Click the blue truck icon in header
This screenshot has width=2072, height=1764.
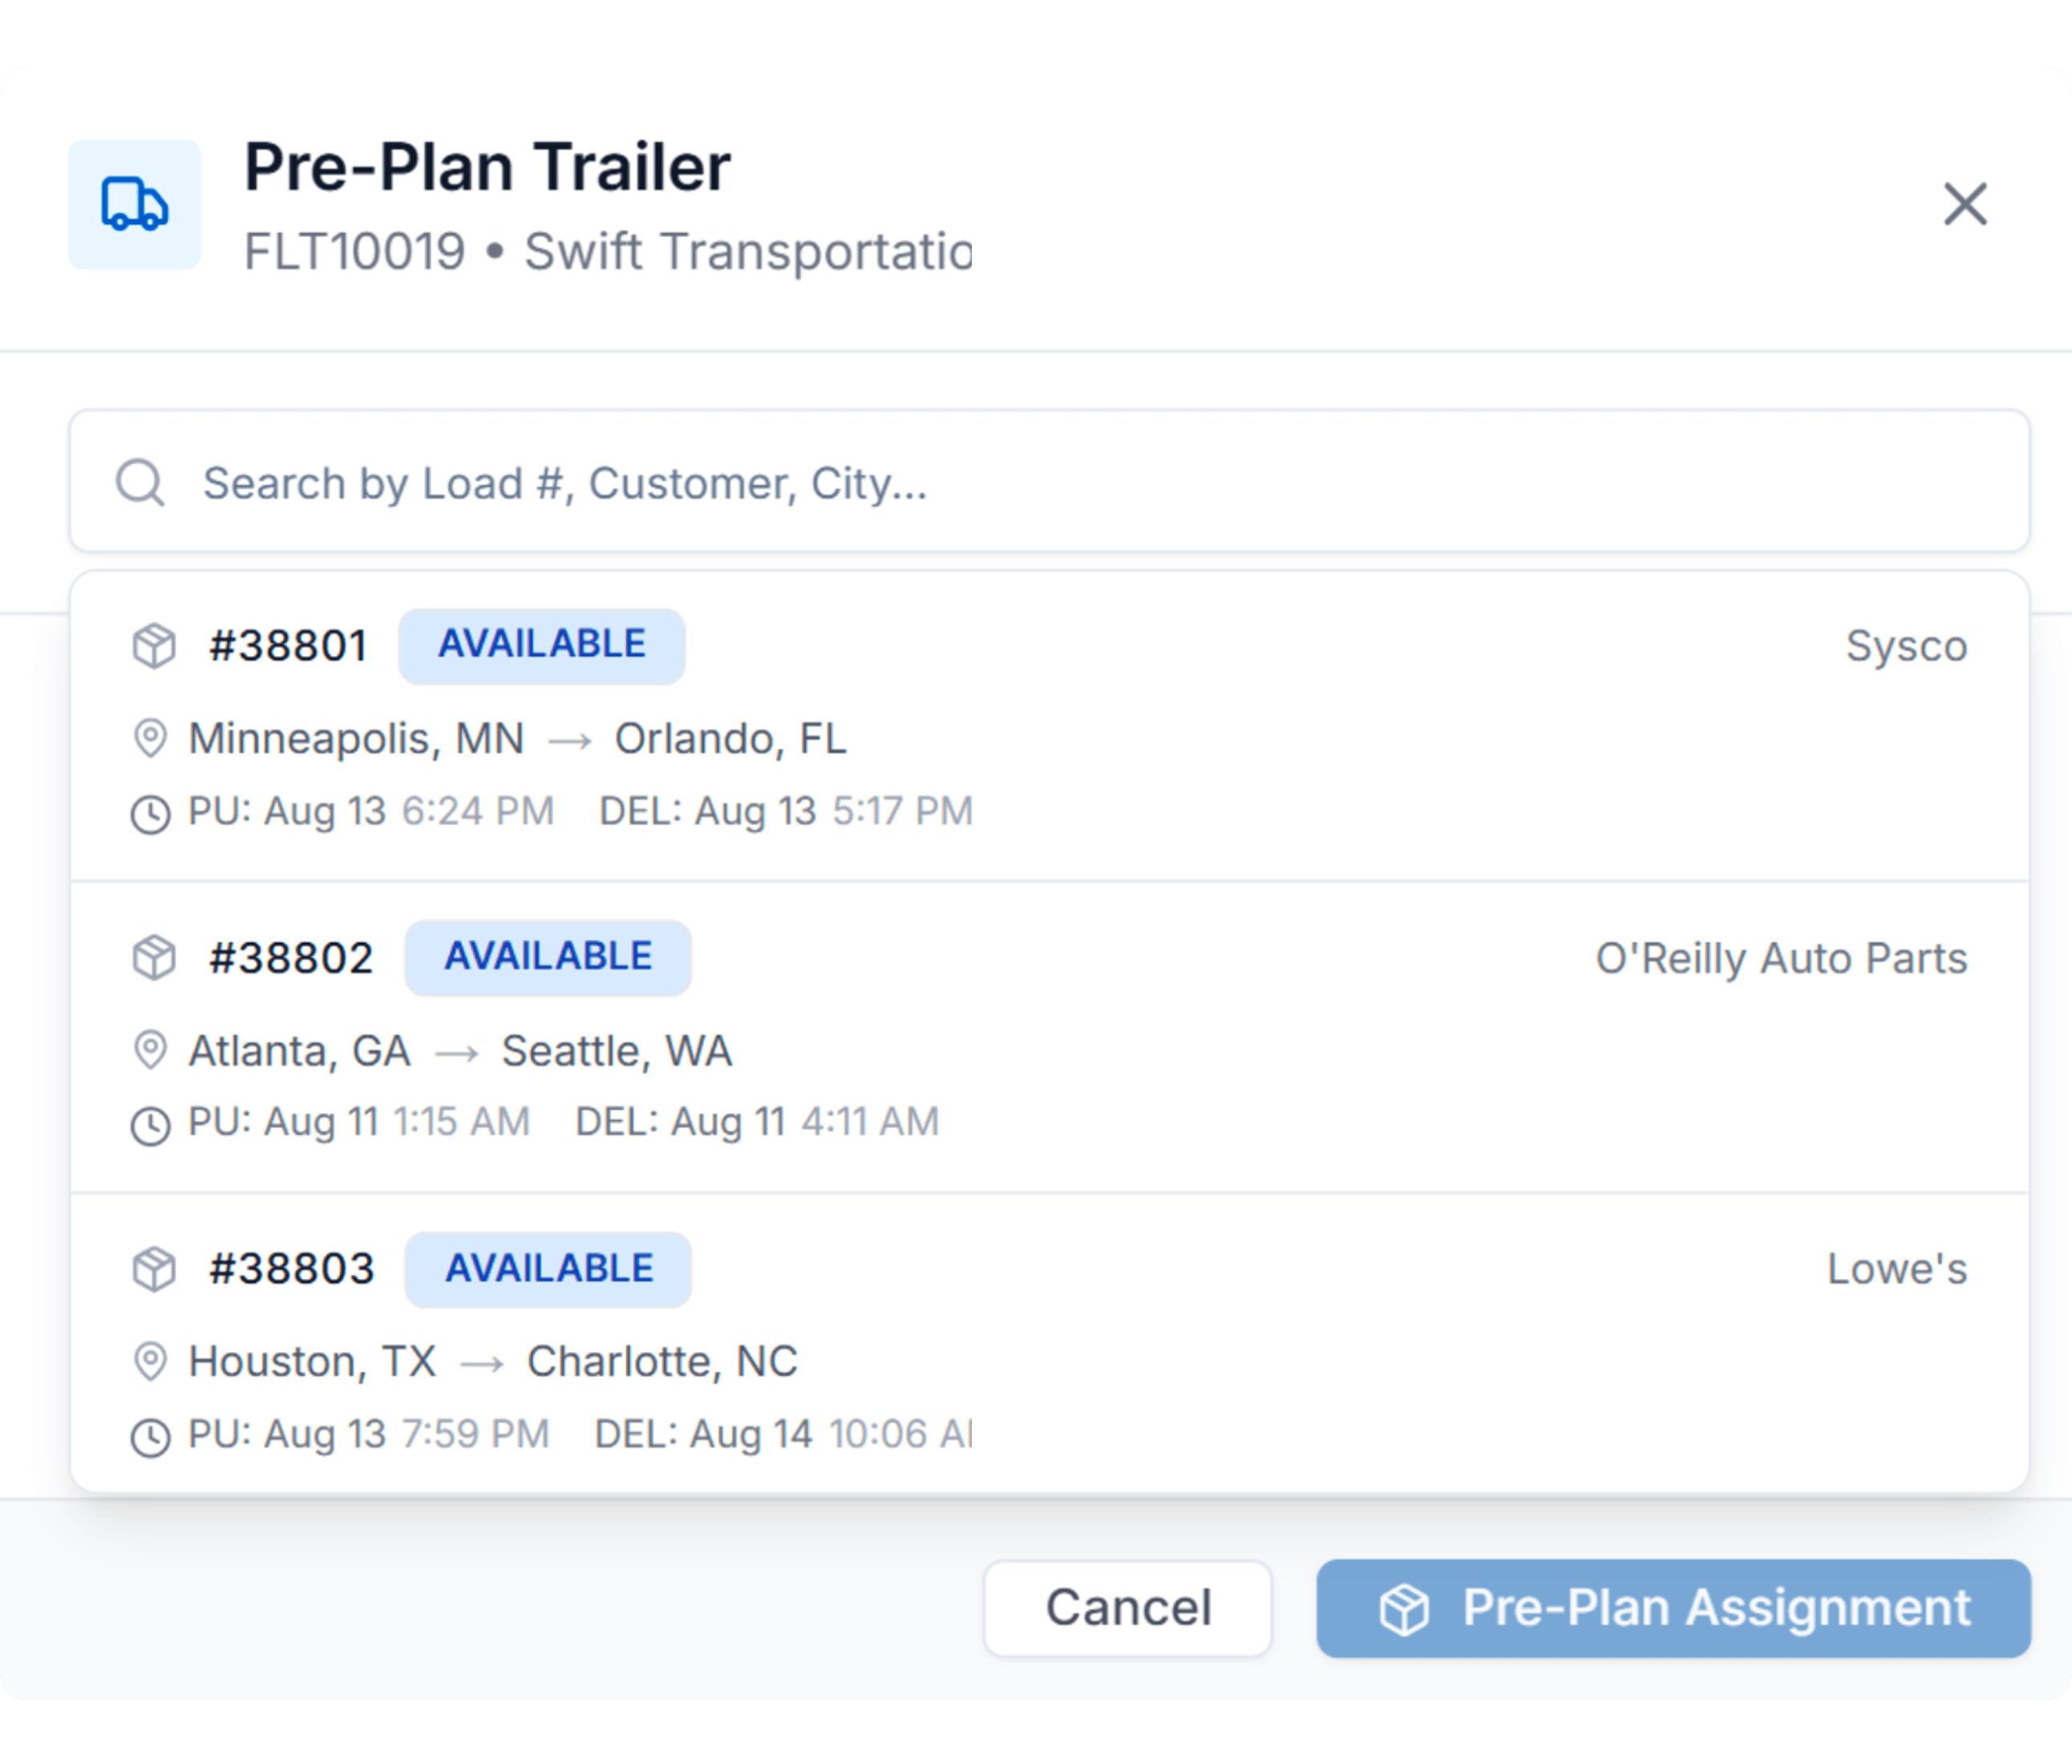click(134, 205)
